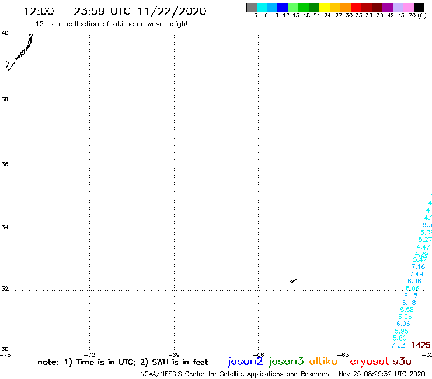Click the wave height value '7.49'

[416, 274]
